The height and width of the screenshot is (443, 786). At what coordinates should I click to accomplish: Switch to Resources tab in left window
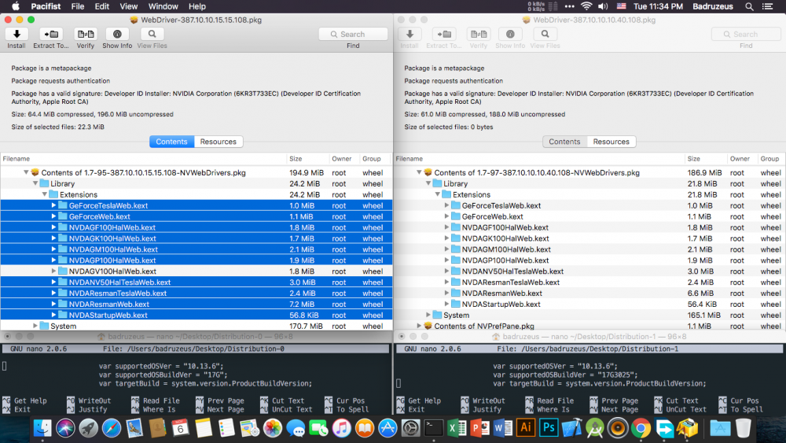(x=218, y=142)
